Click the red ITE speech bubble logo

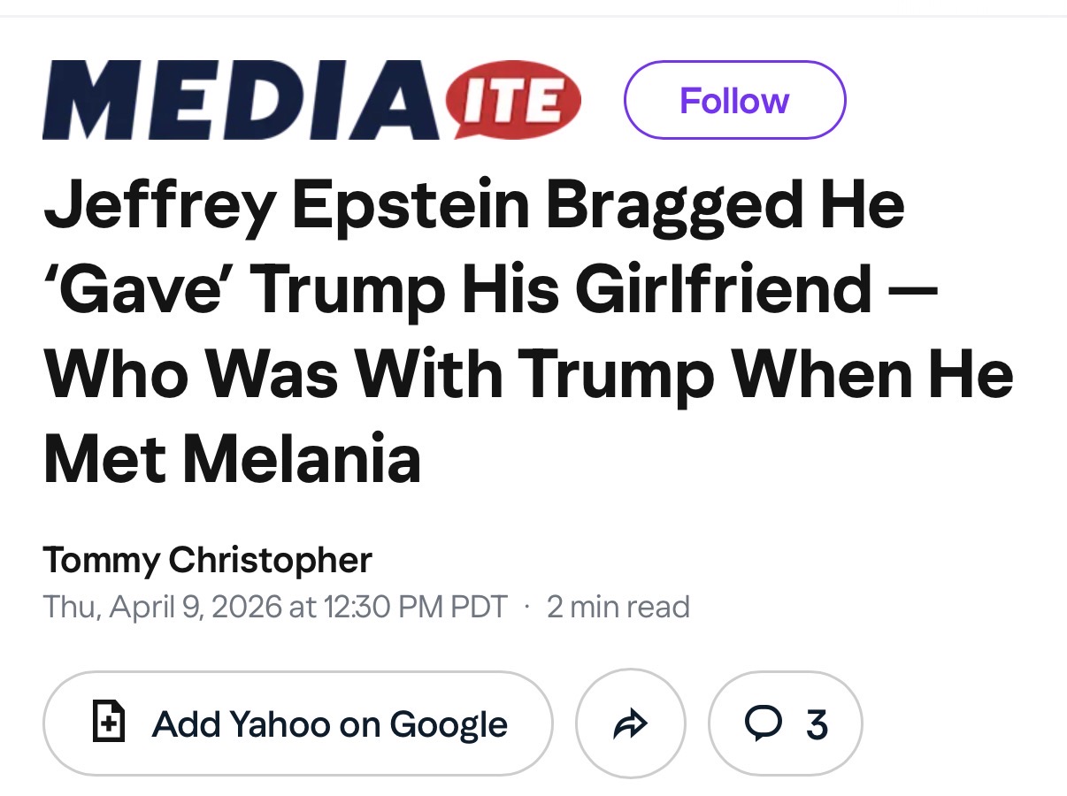(x=516, y=100)
